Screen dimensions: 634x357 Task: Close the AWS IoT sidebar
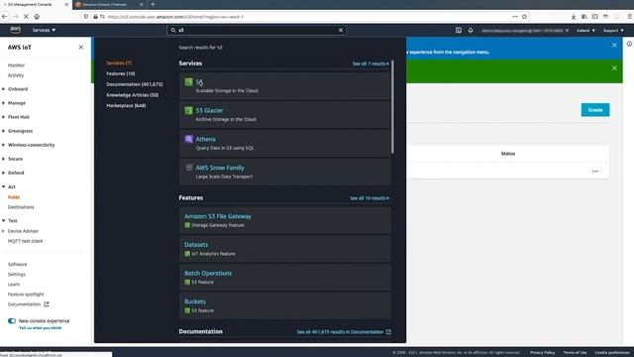[81, 47]
